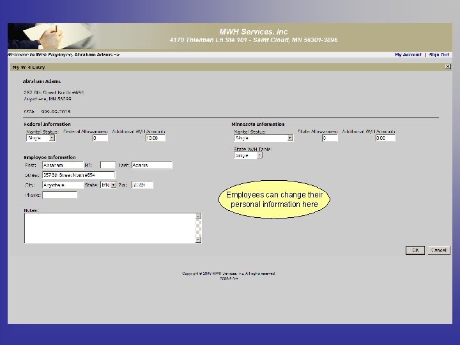460x345 pixels.
Task: Click the Welcome to Web Employee text
Action: (x=63, y=54)
